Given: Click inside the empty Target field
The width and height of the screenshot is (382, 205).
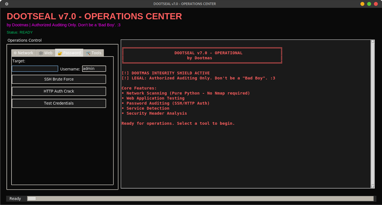Looking at the screenshot, I should [x=35, y=69].
